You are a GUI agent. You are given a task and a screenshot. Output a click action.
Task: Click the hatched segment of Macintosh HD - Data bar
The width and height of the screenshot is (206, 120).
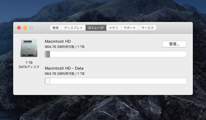click(x=48, y=81)
